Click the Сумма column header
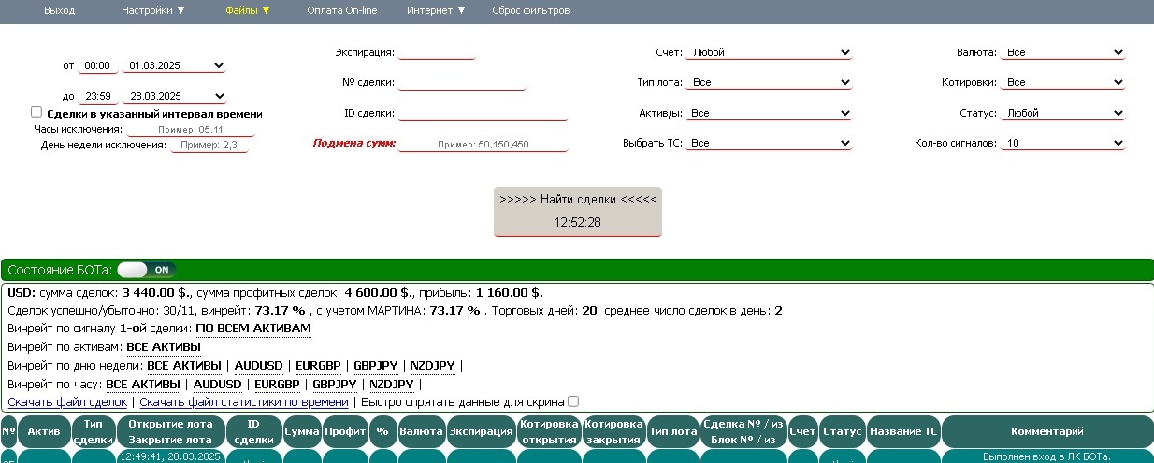The image size is (1154, 463). tap(302, 431)
